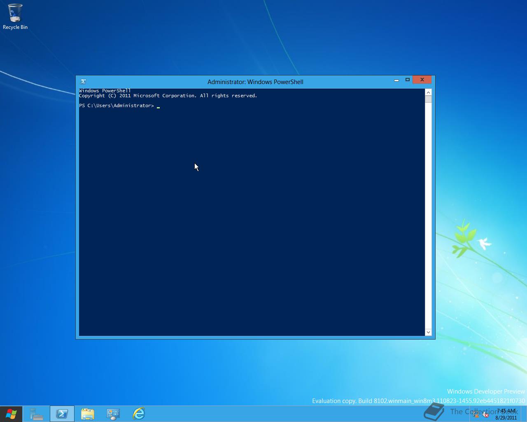This screenshot has width=527, height=422.
Task: Click the PowerShell scrollbar down arrow
Action: pos(428,332)
